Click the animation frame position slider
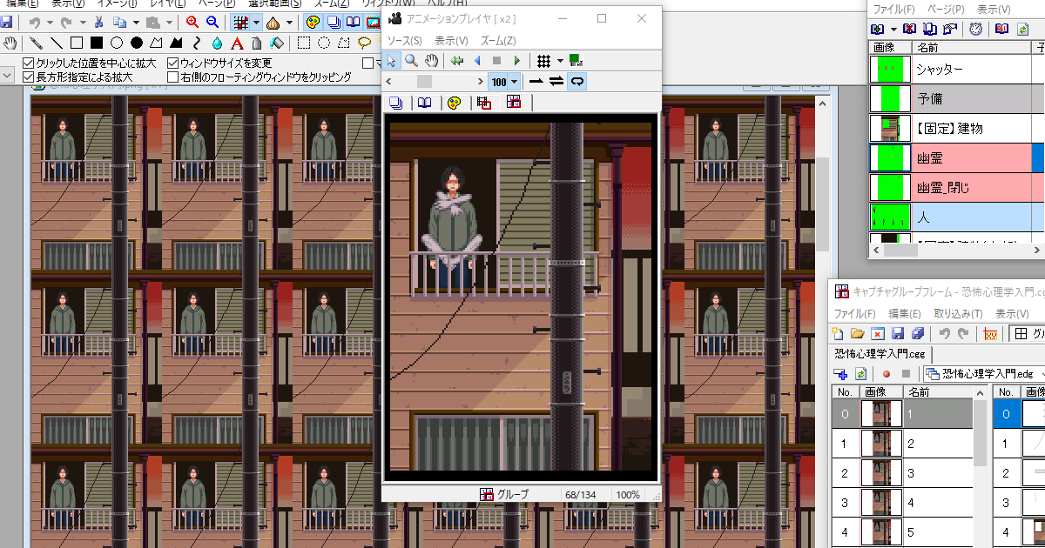1045x548 pixels. pos(424,81)
